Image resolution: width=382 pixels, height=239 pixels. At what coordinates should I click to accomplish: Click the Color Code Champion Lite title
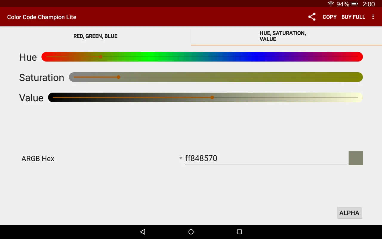42,17
